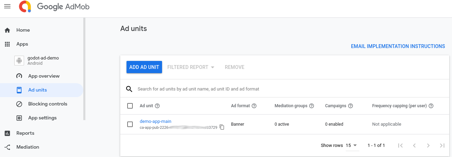Image resolution: width=452 pixels, height=157 pixels.
Task: Click the Mediation branch icon
Action: pos(7,147)
